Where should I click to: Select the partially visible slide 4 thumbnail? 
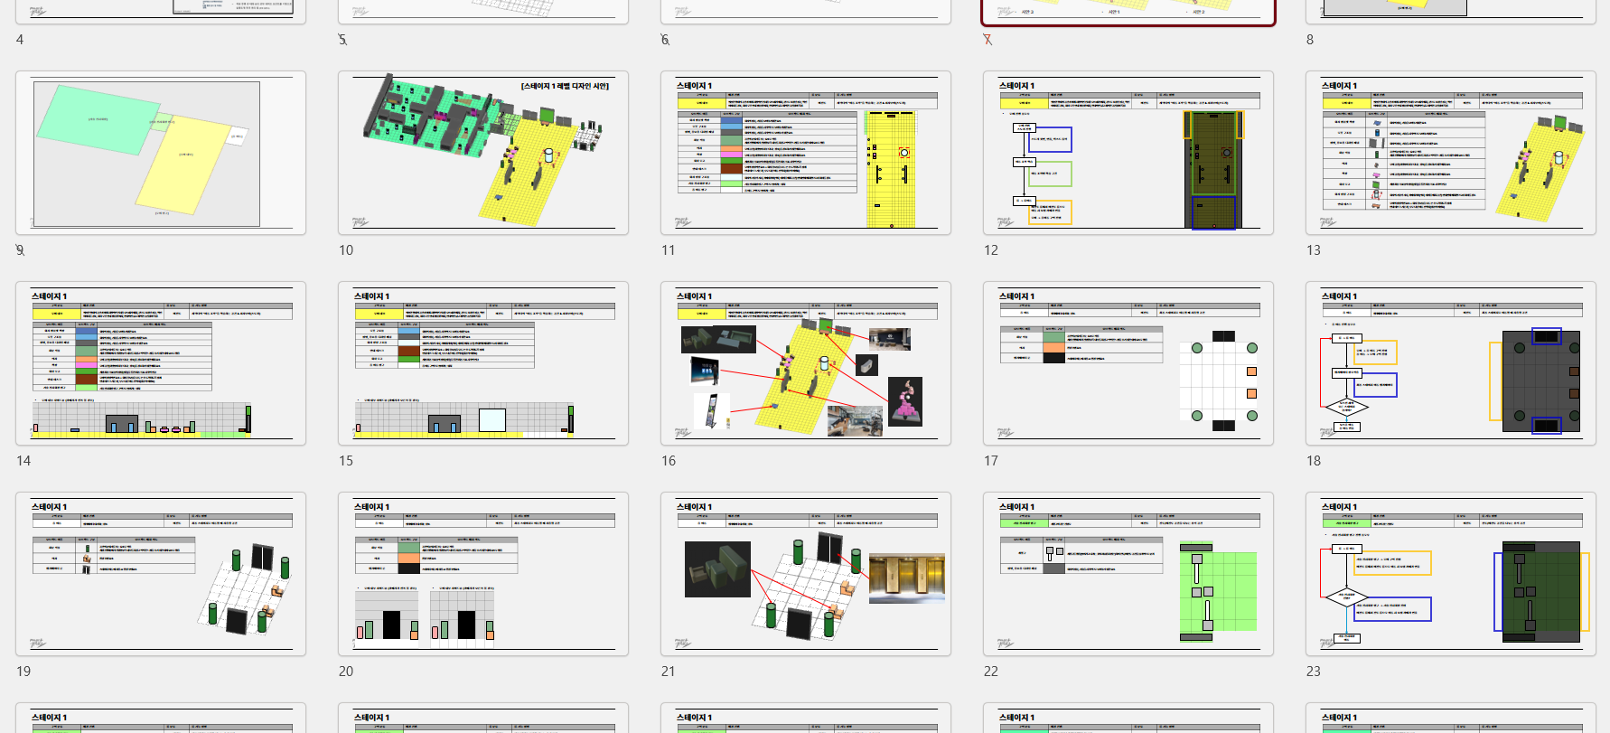[161, 11]
